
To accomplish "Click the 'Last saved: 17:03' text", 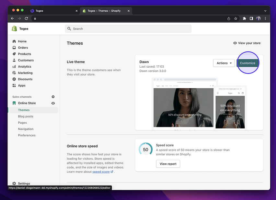I will pyautogui.click(x=152, y=66).
